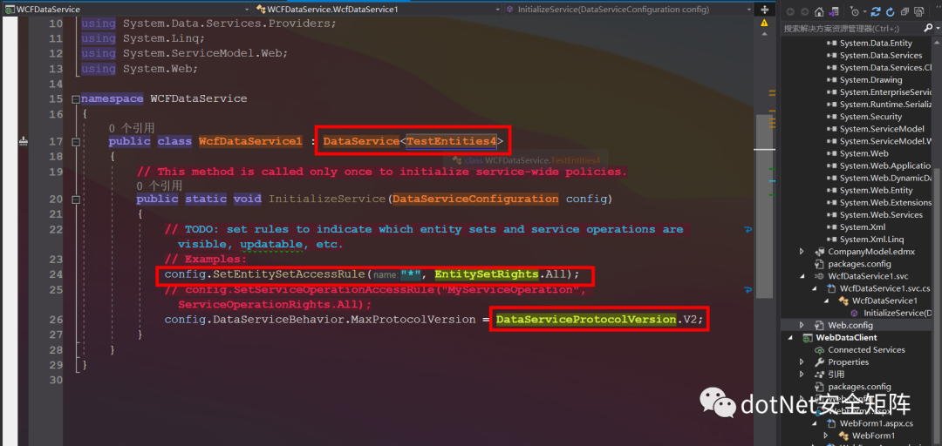Click DataServiceProtocolVersion in line 26

tap(586, 320)
